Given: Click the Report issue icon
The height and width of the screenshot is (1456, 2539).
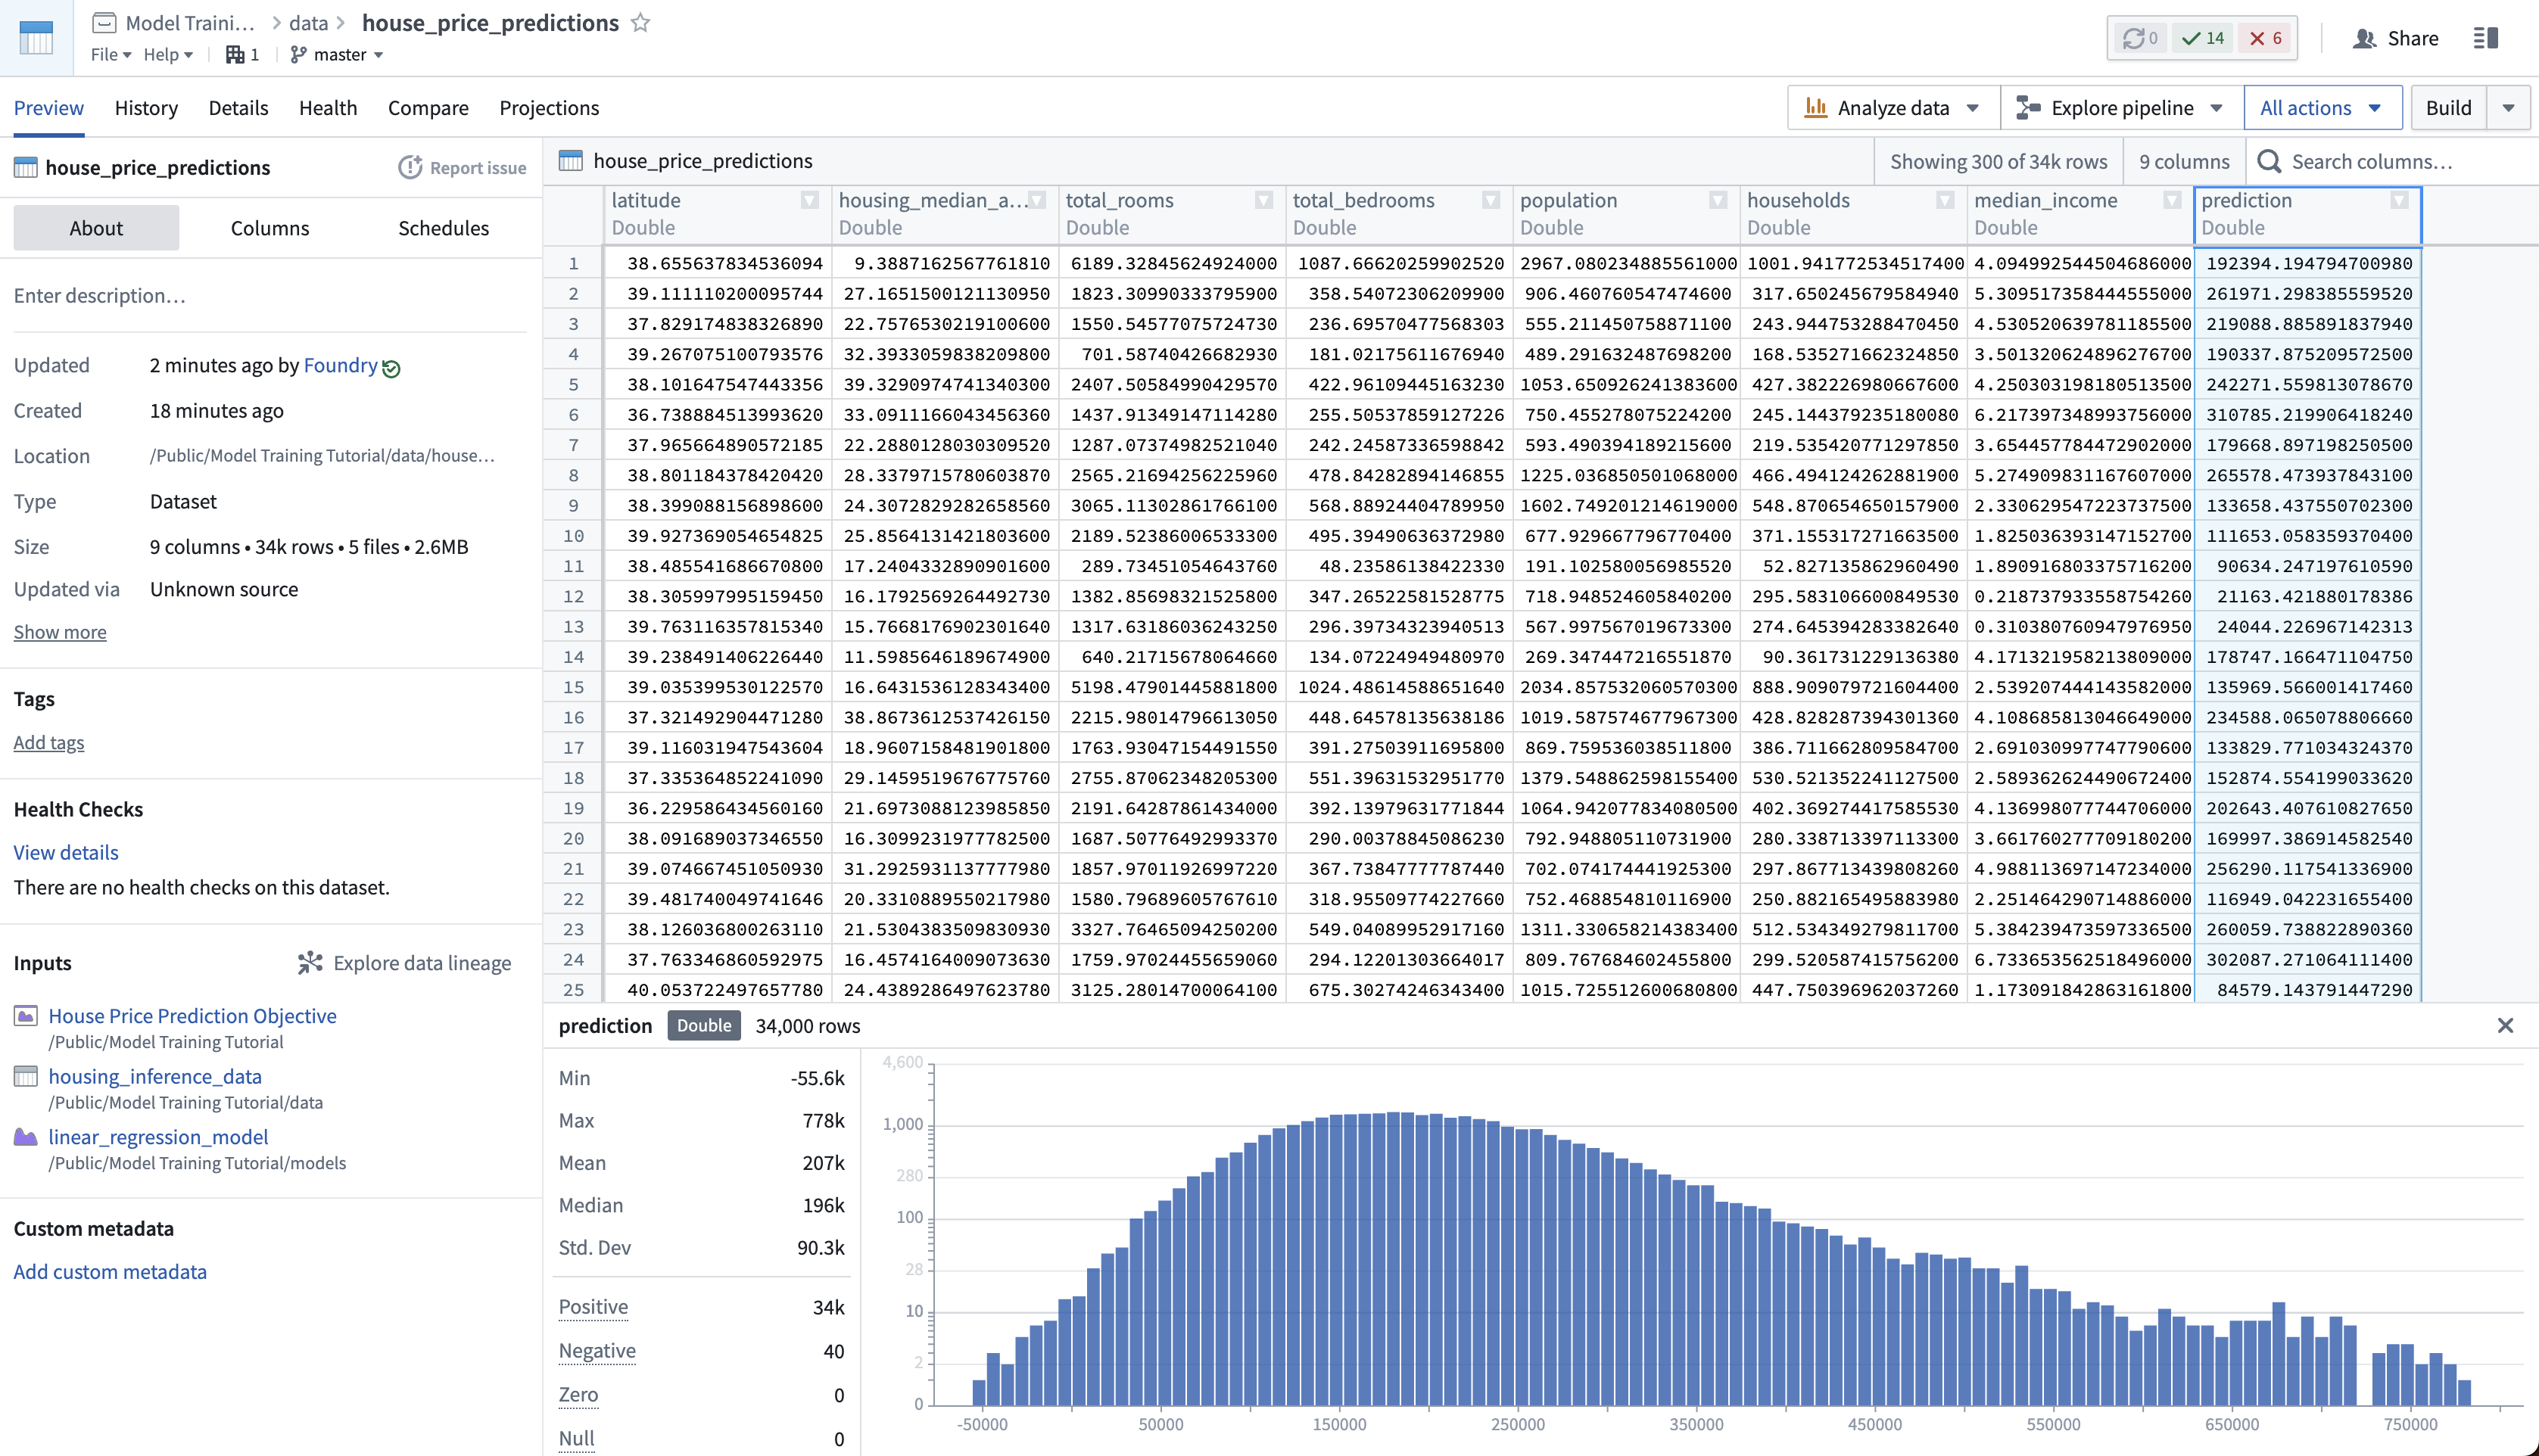Looking at the screenshot, I should click(409, 167).
